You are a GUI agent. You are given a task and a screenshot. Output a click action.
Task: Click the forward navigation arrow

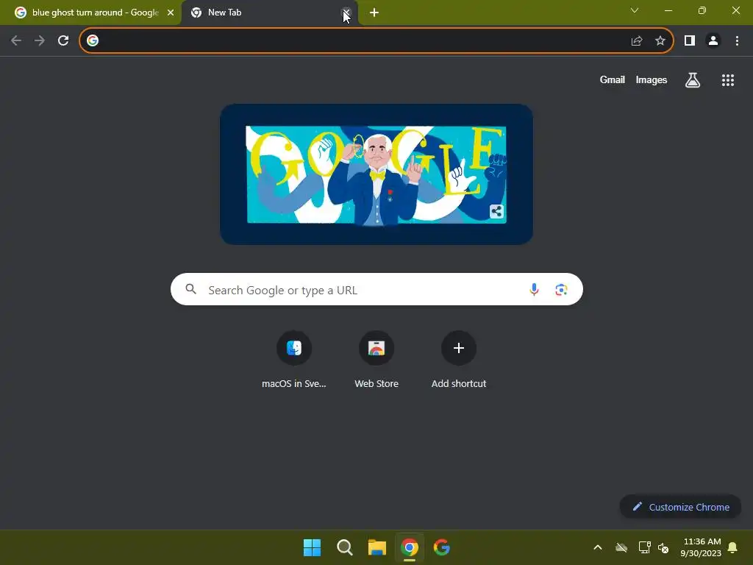click(40, 41)
